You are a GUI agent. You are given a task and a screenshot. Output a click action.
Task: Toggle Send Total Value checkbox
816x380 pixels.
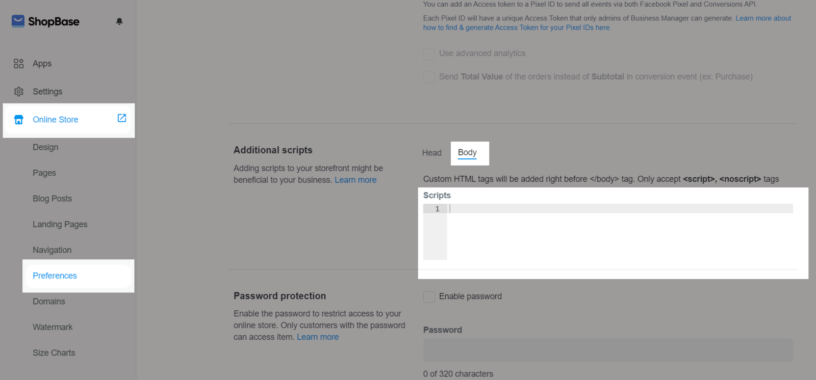click(429, 77)
